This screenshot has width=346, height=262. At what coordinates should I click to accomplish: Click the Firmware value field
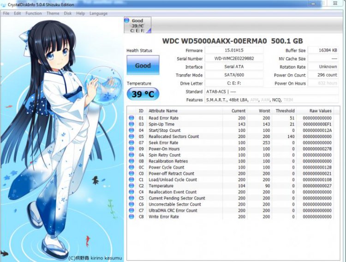[234, 50]
